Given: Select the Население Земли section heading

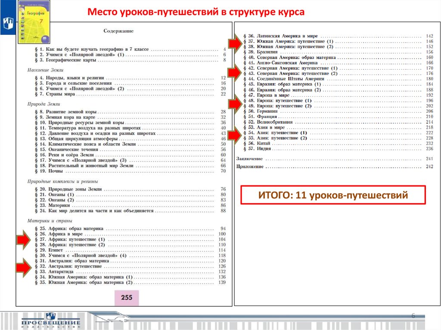Looking at the screenshot, I should [46, 69].
